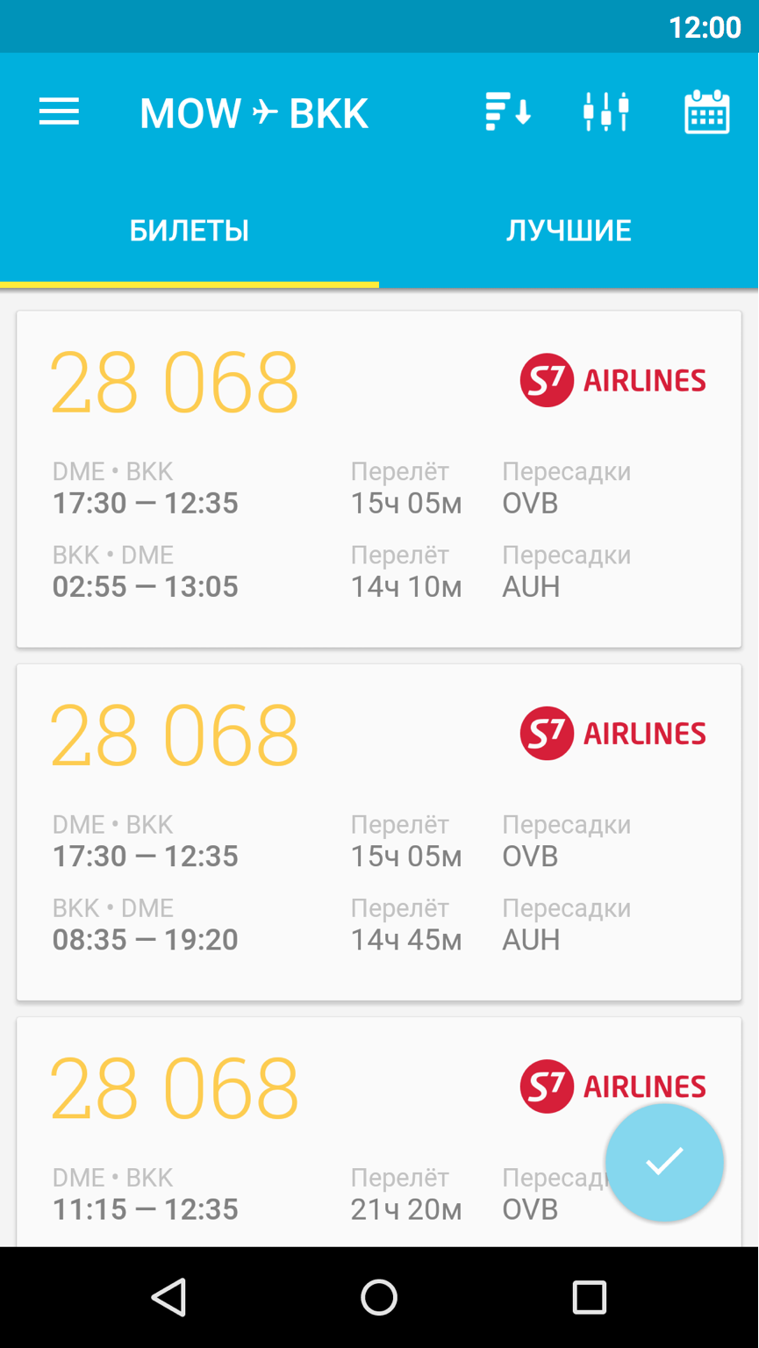The image size is (759, 1348).
Task: Open the sort order options
Action: 508,112
